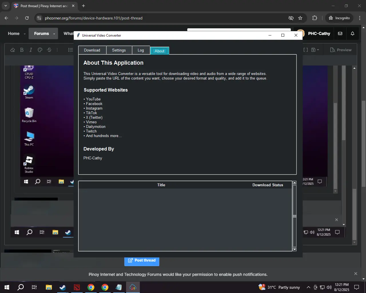
Task: Open a new browser tab
Action: click(x=83, y=6)
